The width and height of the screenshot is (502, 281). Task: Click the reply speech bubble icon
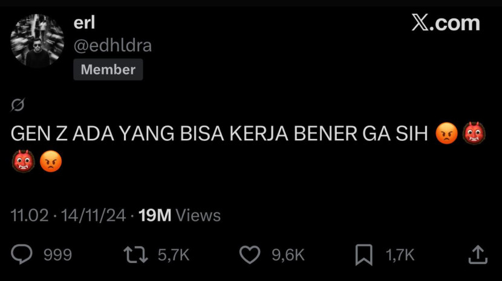pos(21,254)
